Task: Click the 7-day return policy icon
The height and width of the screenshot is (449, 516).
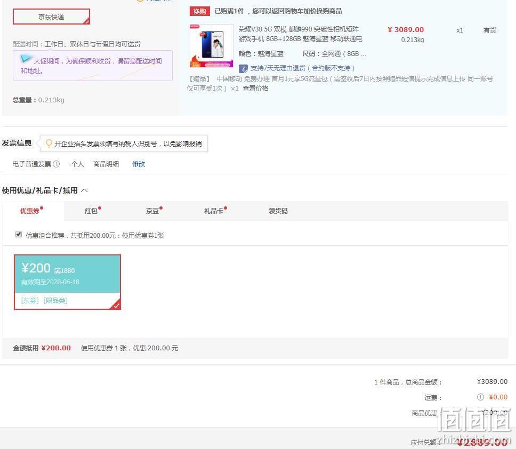Action: pyautogui.click(x=243, y=68)
